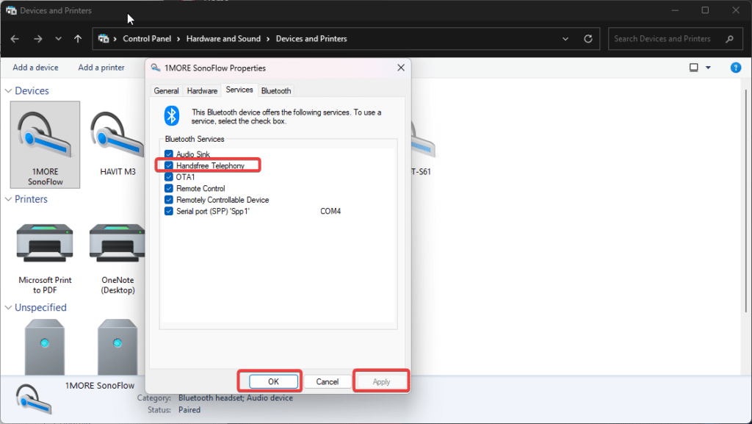752x424 pixels.
Task: Click the Bluetooth Services group label
Action: [194, 139]
